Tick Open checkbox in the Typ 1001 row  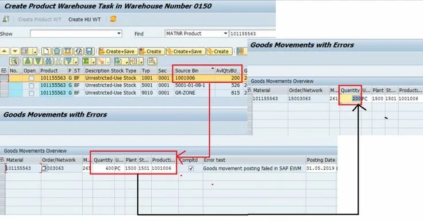tap(31, 78)
